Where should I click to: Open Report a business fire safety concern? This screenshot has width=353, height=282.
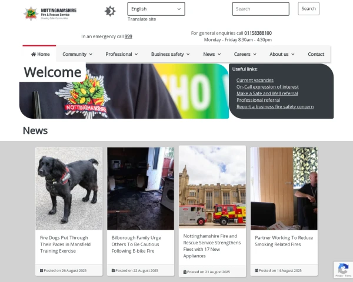click(x=275, y=106)
